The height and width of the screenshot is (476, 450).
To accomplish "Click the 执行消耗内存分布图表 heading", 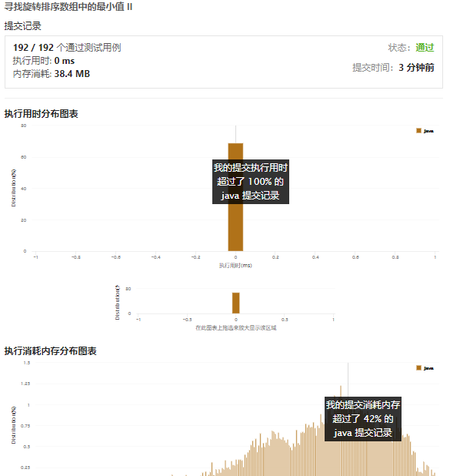I will [50, 351].
